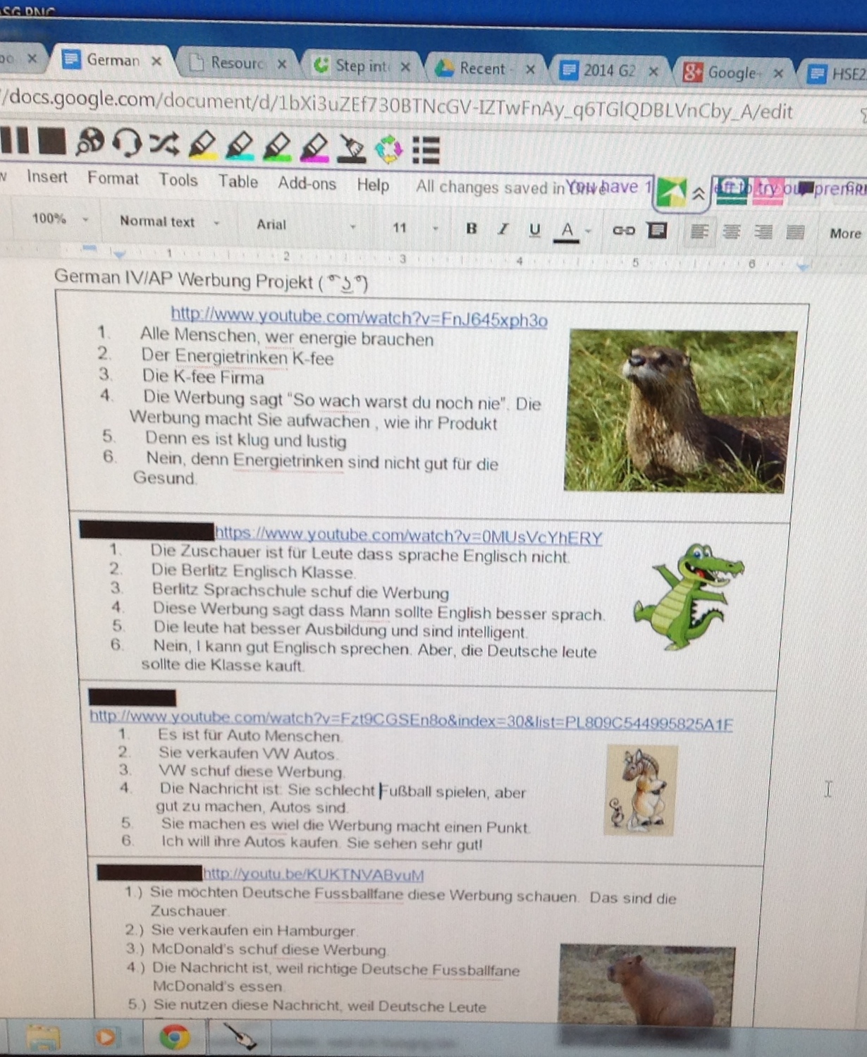Select the green highlighter tool
The height and width of the screenshot is (1057, 867).
277,146
